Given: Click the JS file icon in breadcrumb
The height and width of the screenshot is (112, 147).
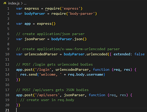Looking at the screenshot, I should point(5,3).
